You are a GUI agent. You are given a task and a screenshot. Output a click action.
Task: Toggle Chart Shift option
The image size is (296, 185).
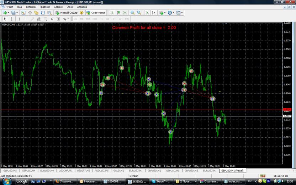(154, 13)
